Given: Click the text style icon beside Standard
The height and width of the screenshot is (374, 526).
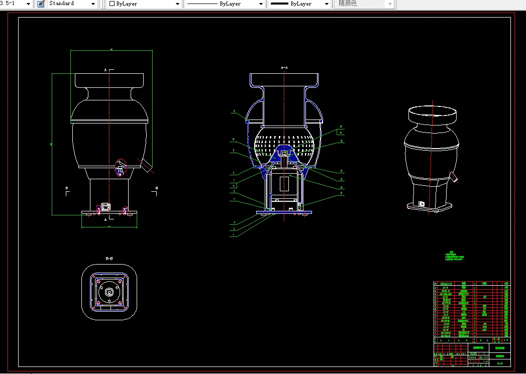Looking at the screenshot, I should (41, 4).
